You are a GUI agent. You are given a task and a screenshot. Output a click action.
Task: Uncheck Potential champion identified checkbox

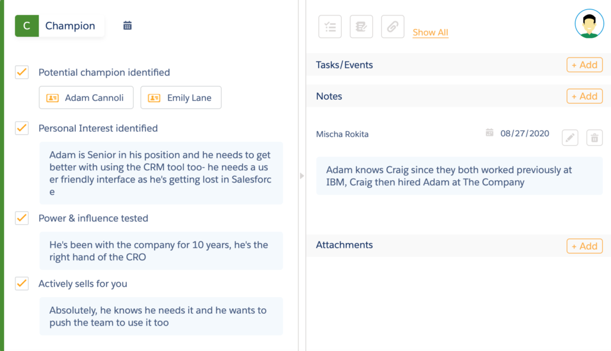[22, 72]
